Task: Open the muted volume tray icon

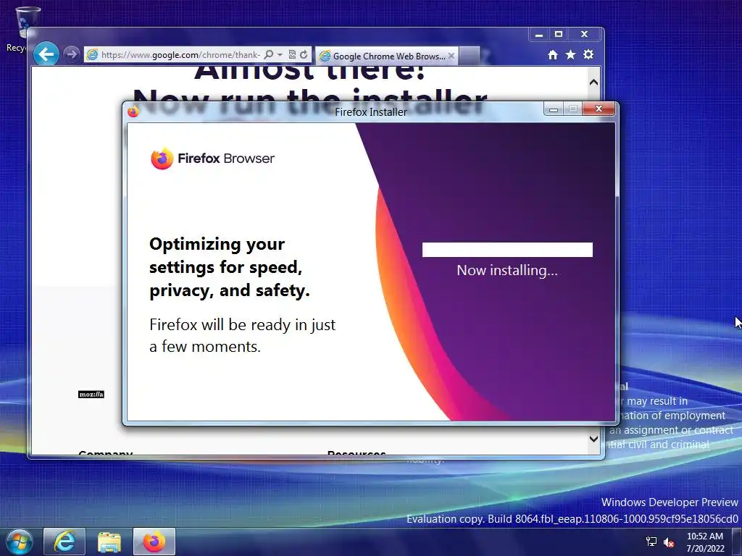Action: click(x=669, y=542)
